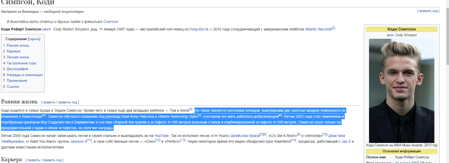Click footnote reference [2] after Atlantic Records
Screen dimensions: 449x163
tap(333, 28)
